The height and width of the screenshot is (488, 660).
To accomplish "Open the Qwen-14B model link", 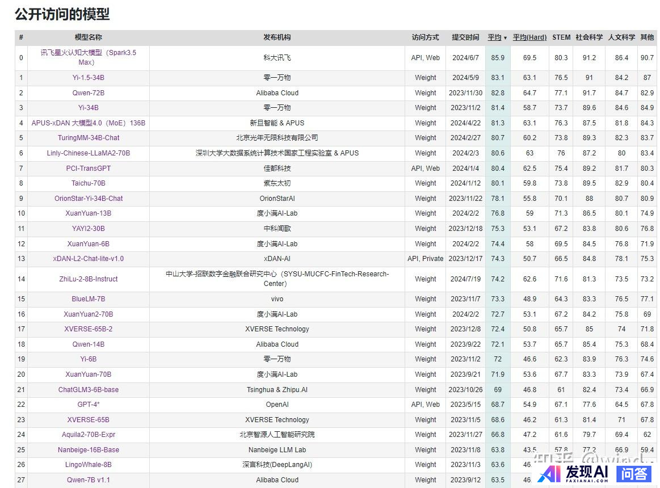I will coord(89,344).
